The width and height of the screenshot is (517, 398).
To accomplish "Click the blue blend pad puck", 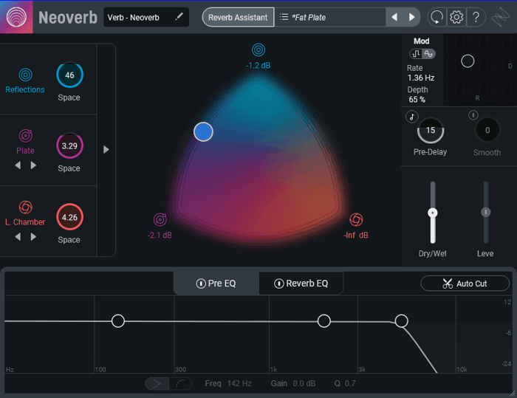I will (203, 132).
